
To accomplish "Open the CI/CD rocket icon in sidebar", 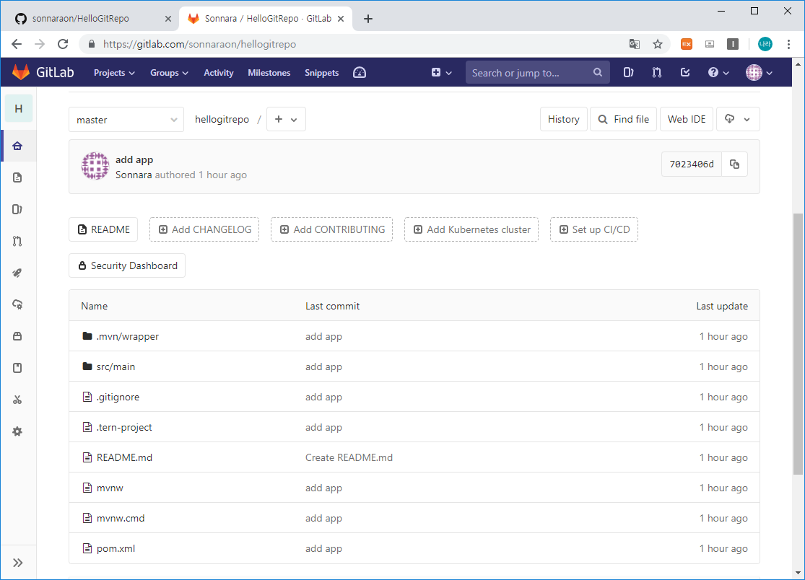I will point(17,273).
